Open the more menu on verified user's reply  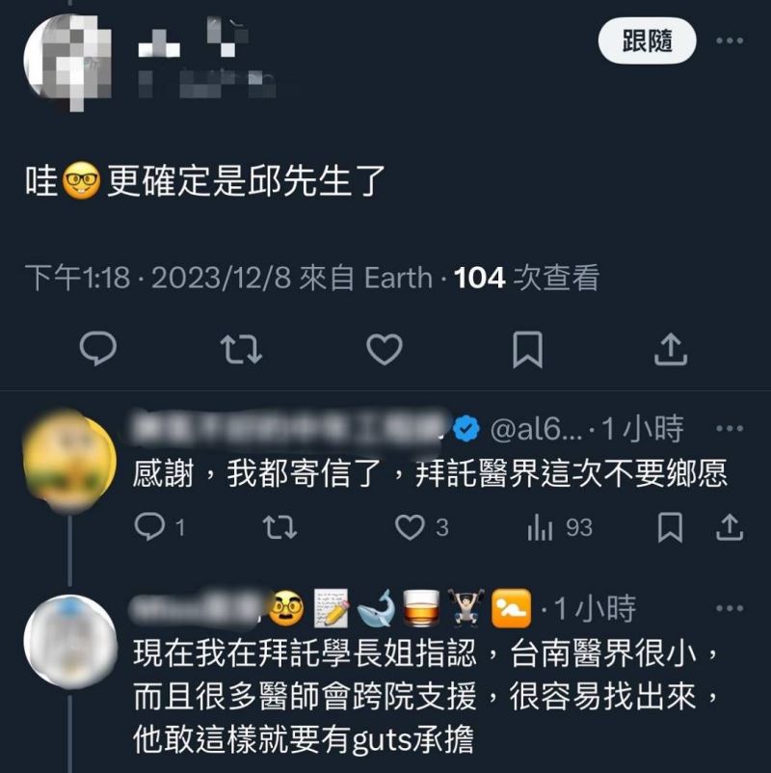click(730, 428)
